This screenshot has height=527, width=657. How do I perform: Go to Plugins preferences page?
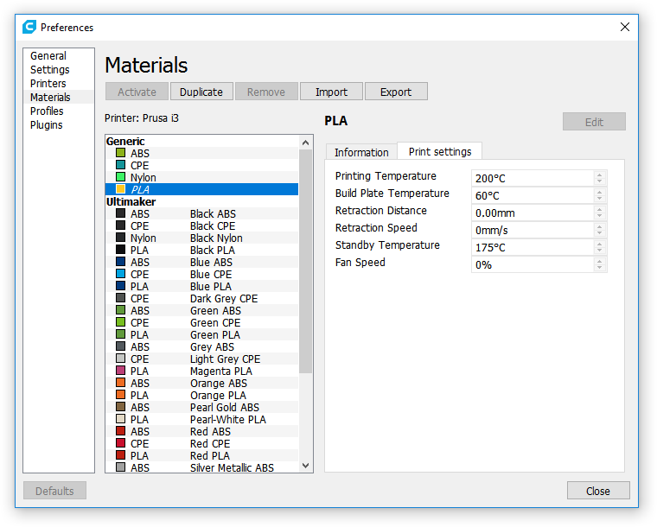47,125
